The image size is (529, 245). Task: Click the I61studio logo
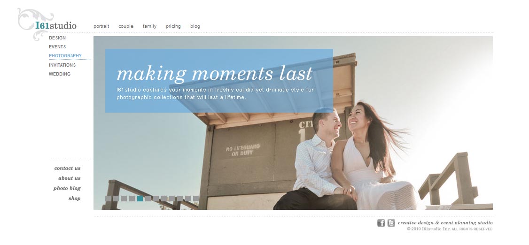(x=47, y=24)
